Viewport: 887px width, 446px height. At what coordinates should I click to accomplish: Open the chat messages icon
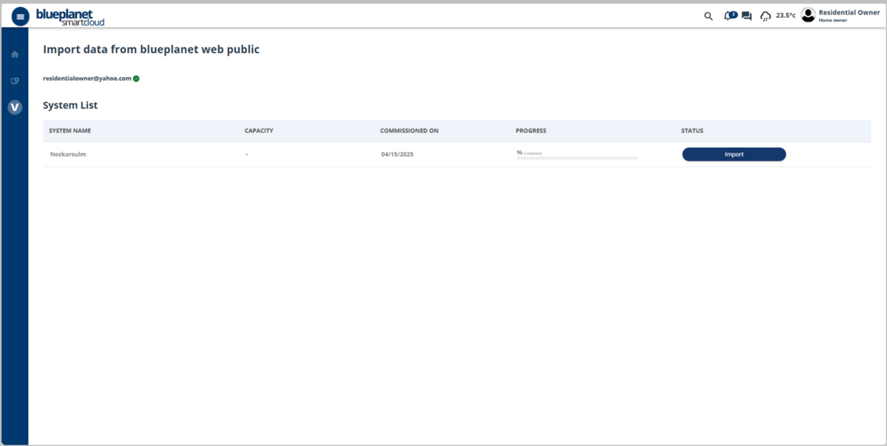pos(747,16)
